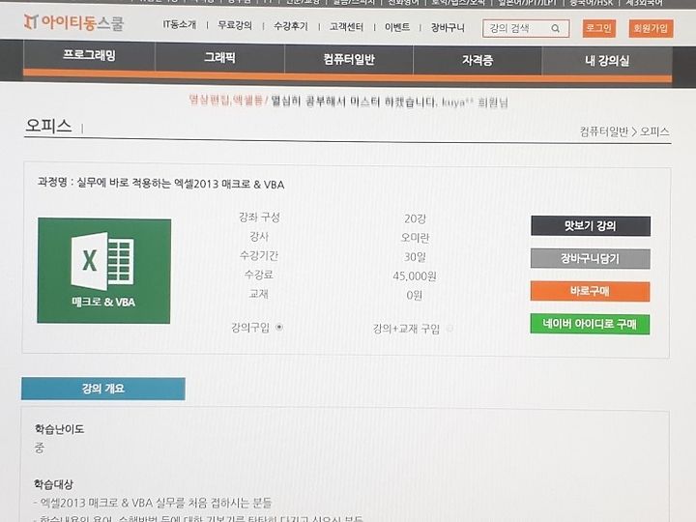Click the 컴퓨터일반 breadcrumb link
The image size is (696, 522).
[x=604, y=131]
